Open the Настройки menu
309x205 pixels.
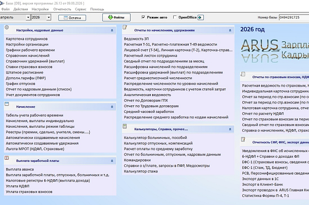coord(40,9)
